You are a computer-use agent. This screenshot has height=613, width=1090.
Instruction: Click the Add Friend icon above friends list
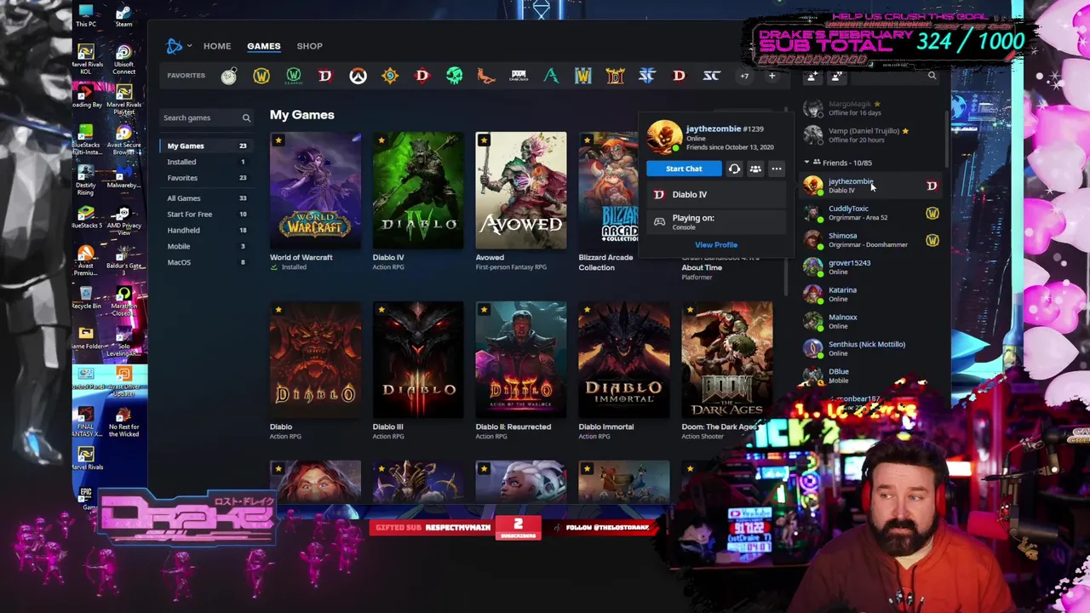point(812,76)
